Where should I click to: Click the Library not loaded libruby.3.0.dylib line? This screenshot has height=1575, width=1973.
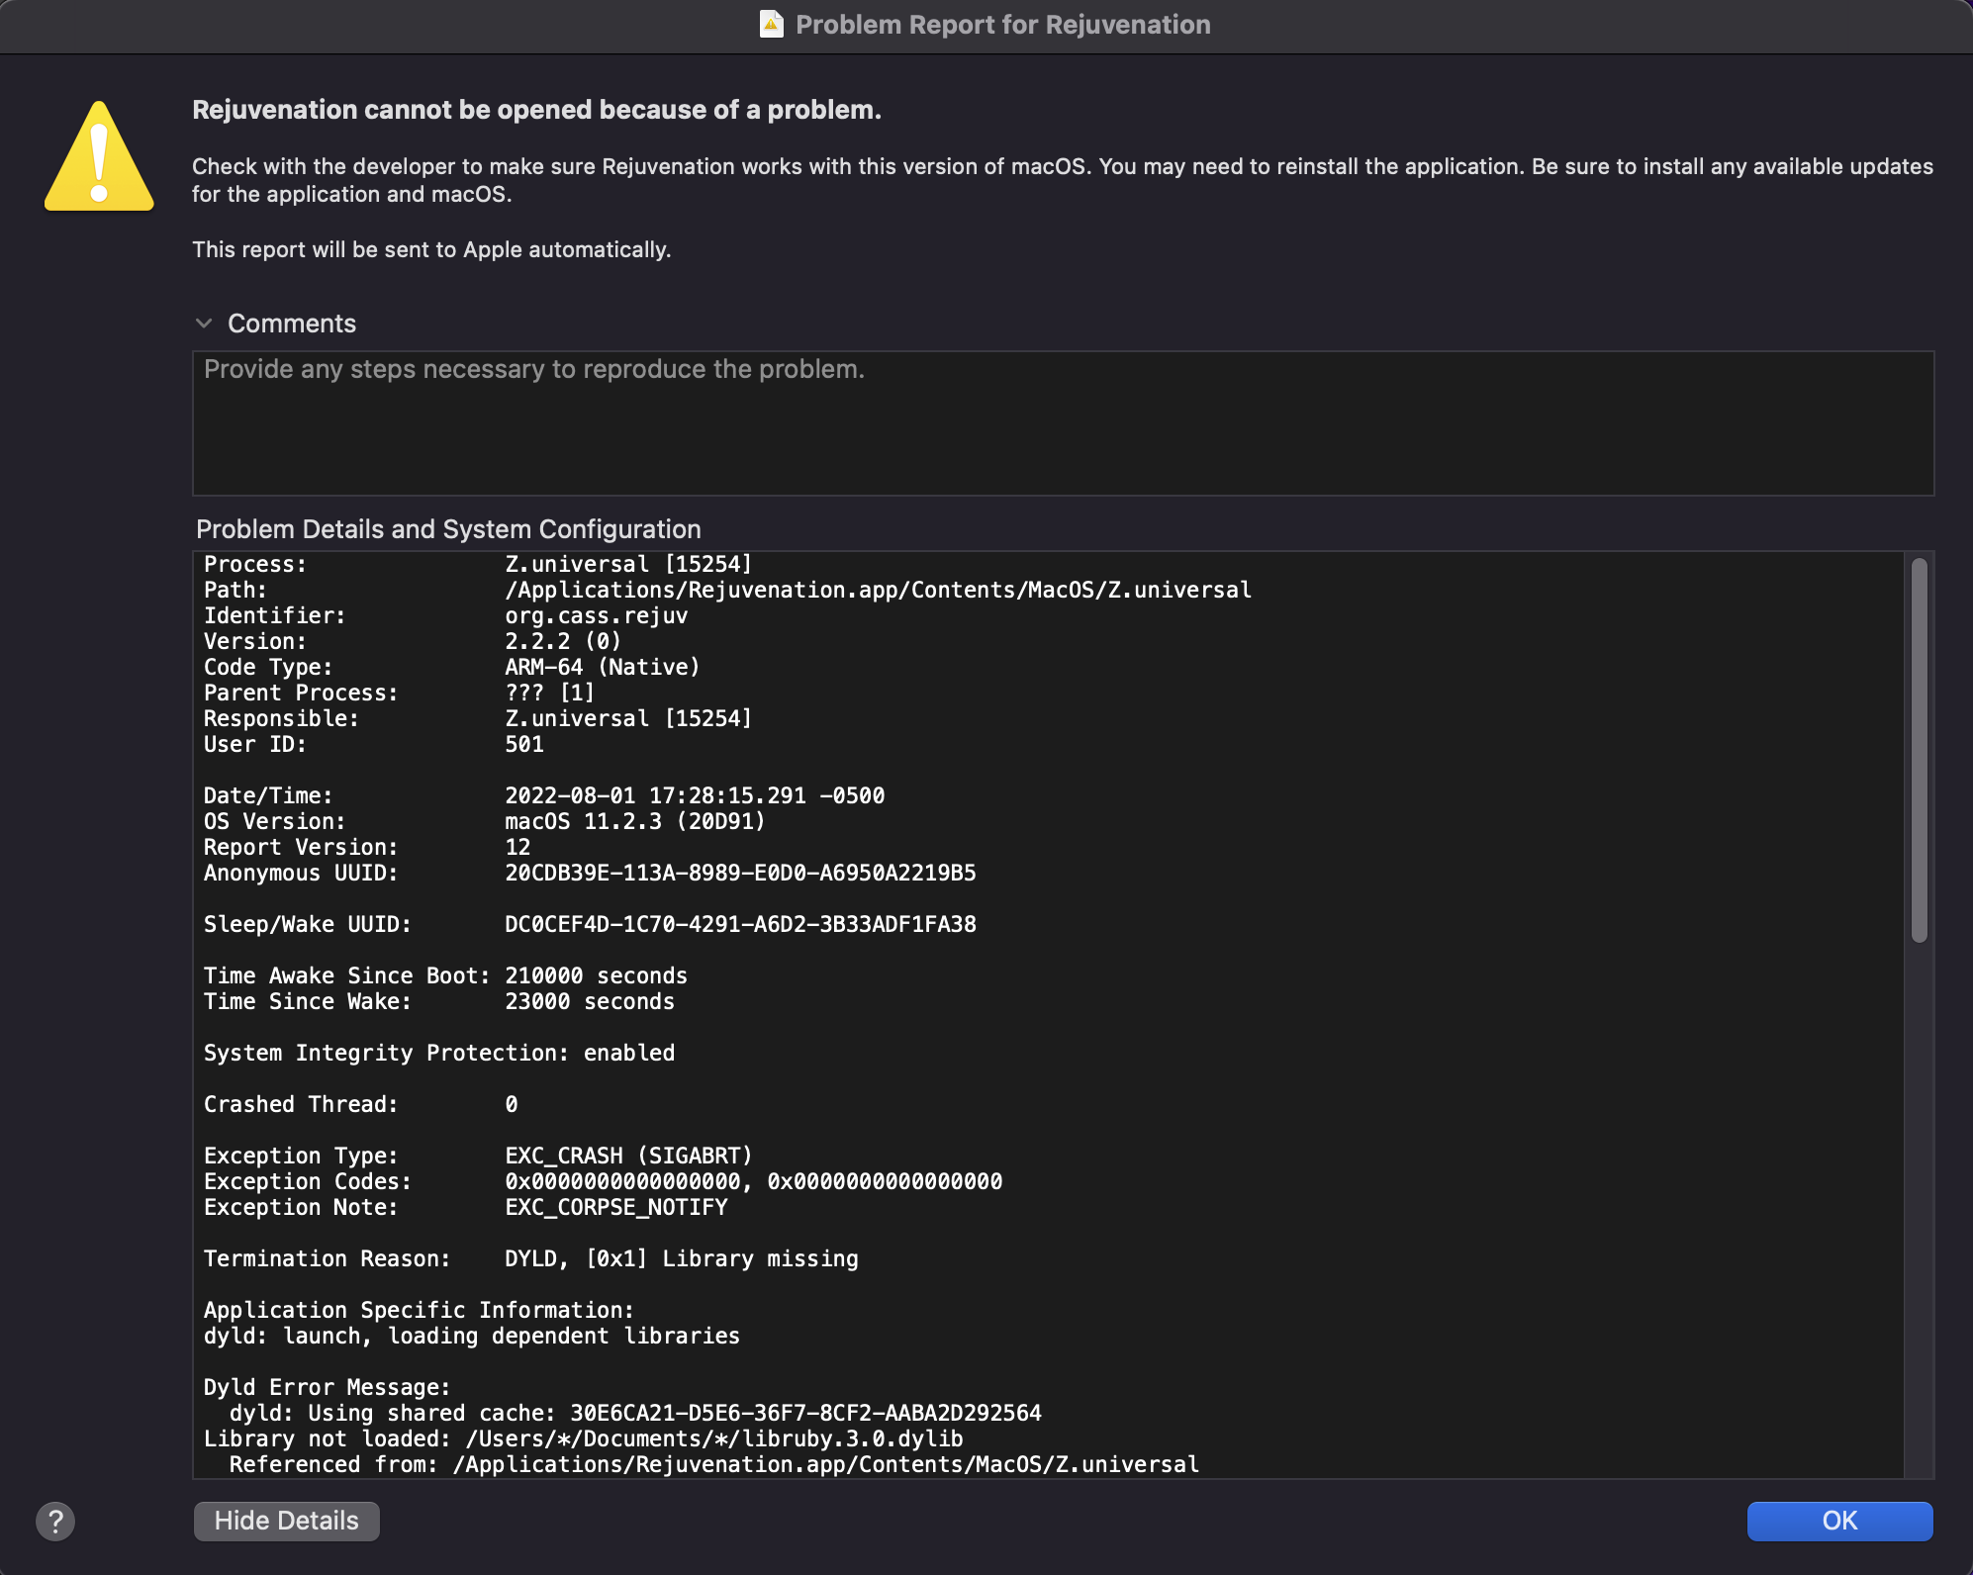pyautogui.click(x=584, y=1438)
